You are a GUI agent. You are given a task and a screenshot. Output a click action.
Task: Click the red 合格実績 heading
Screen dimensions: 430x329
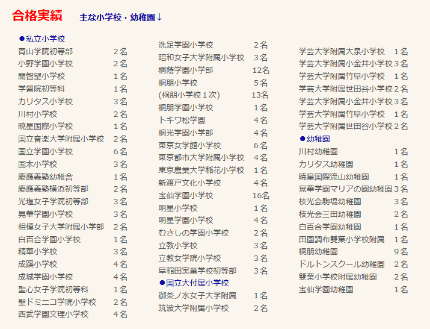(x=40, y=16)
